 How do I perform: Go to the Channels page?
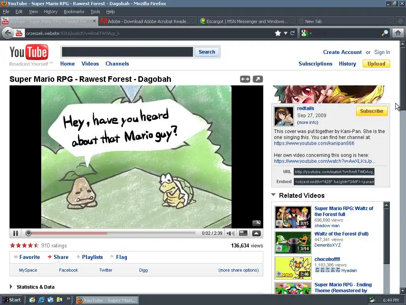[117, 64]
